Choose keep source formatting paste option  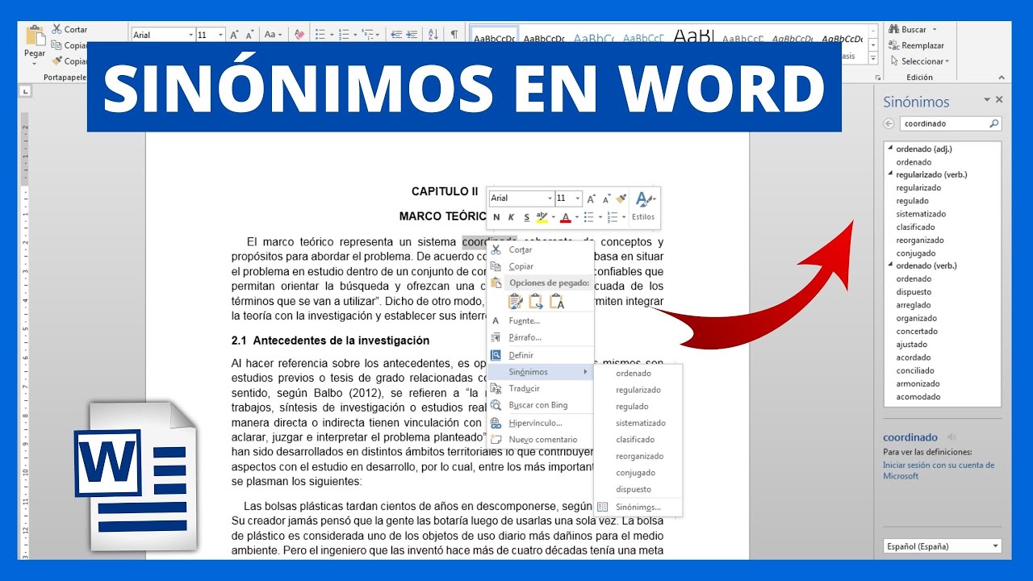tap(515, 301)
